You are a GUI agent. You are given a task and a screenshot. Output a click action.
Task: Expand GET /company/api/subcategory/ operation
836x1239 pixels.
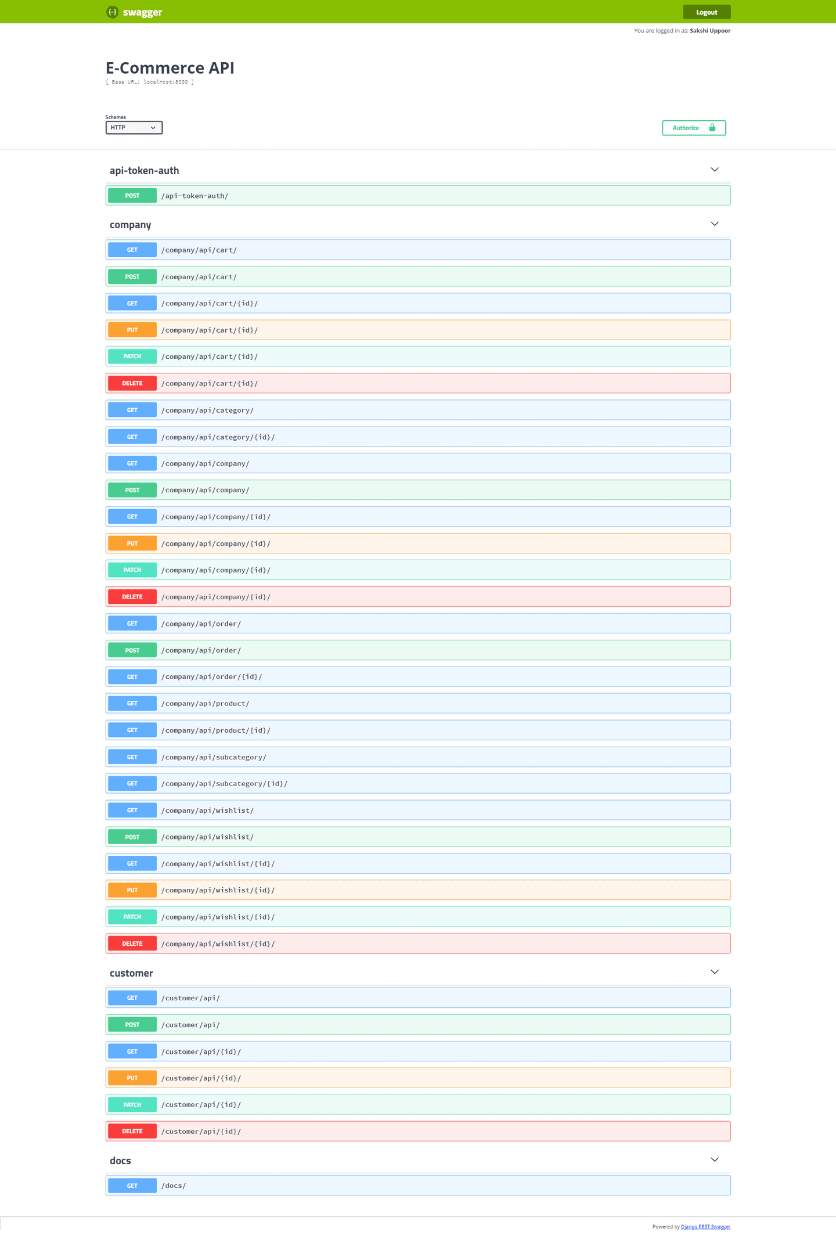(x=418, y=757)
